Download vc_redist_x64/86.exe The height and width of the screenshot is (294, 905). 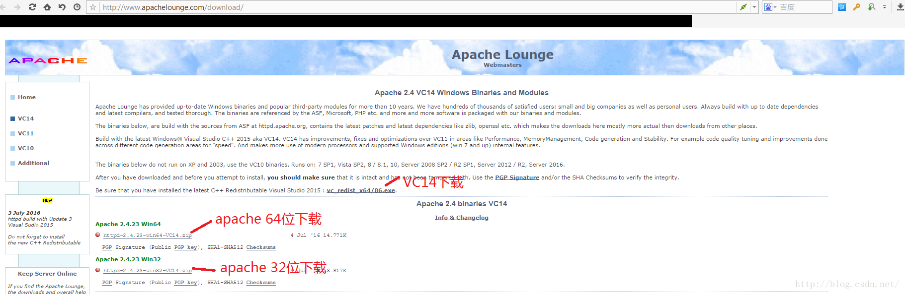coord(361,190)
